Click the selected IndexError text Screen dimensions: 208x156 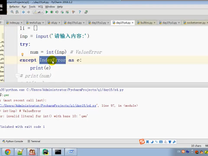coord(52,60)
